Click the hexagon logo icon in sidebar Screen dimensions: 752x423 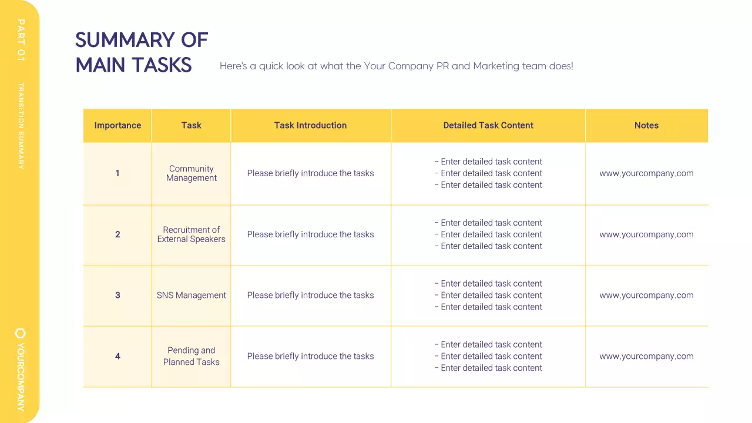coord(21,333)
